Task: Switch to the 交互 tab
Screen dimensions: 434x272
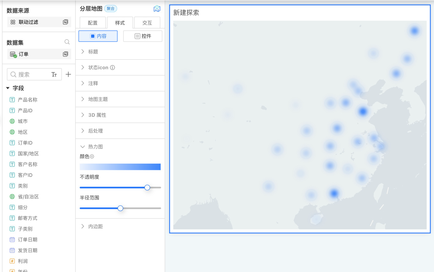Action: (x=147, y=23)
